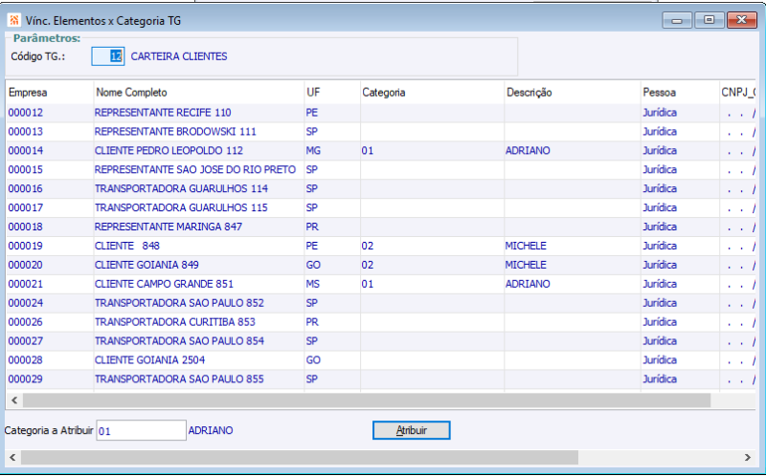Click Empresa code 000019
This screenshot has height=476, width=766.
click(26, 246)
